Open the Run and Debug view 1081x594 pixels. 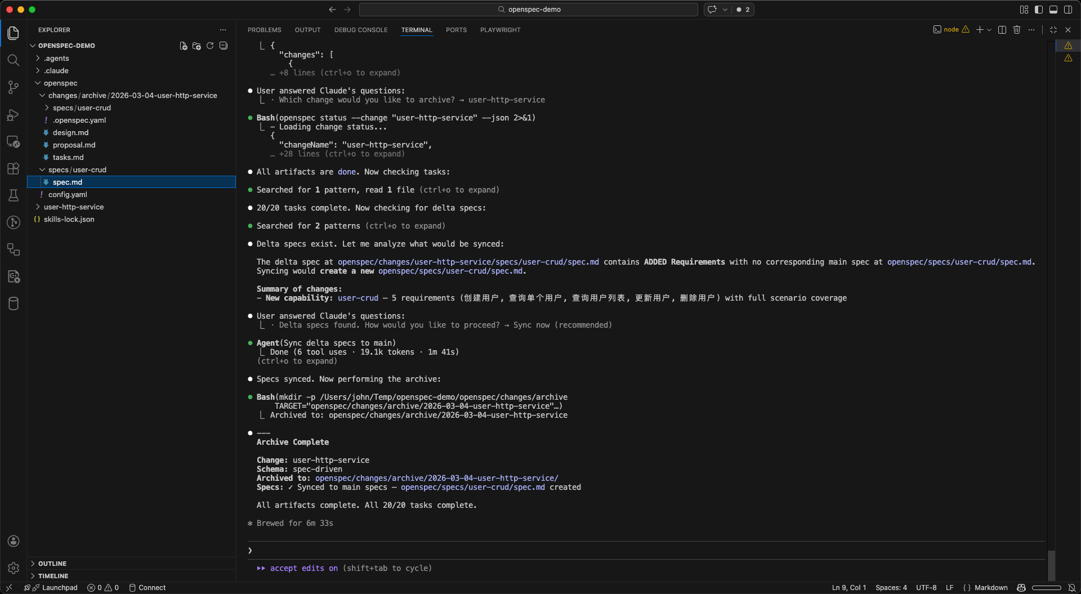click(x=14, y=115)
